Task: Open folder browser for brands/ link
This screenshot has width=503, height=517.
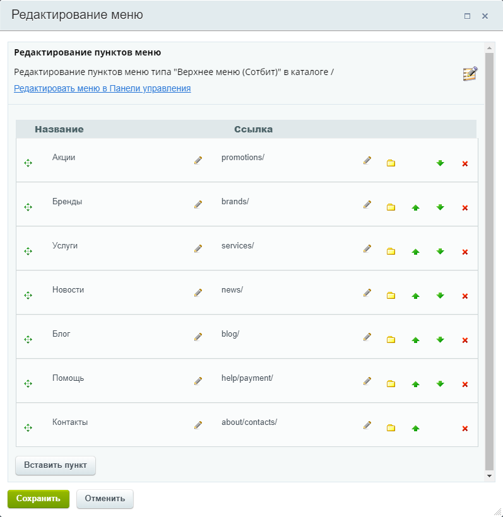Action: click(391, 207)
